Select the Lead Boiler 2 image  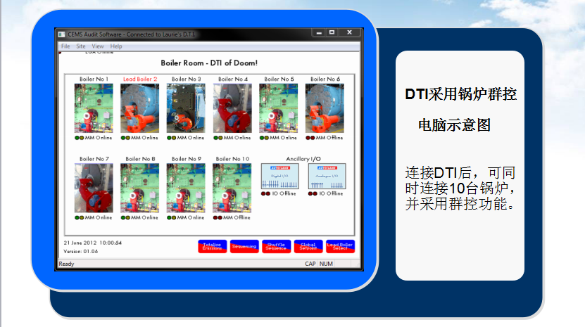coord(139,108)
